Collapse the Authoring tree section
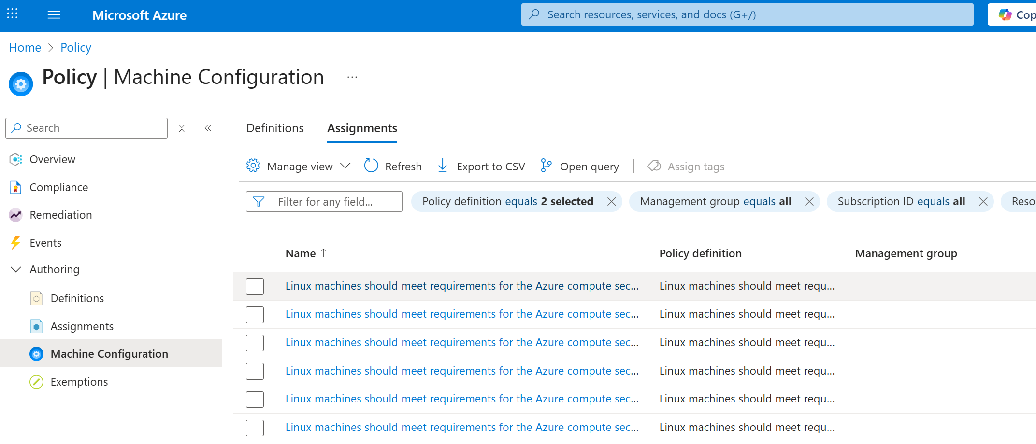This screenshot has width=1036, height=444. [x=16, y=269]
